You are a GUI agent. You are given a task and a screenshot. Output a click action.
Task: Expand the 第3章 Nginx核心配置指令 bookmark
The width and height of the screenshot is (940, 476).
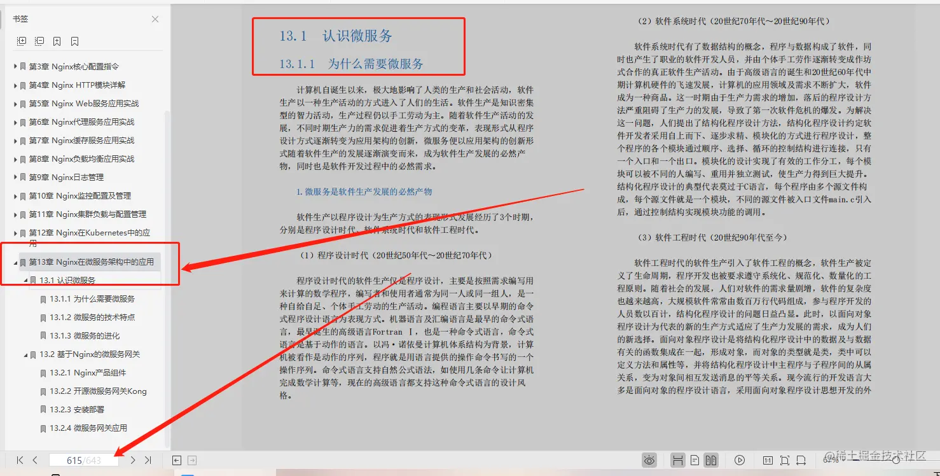click(x=15, y=66)
